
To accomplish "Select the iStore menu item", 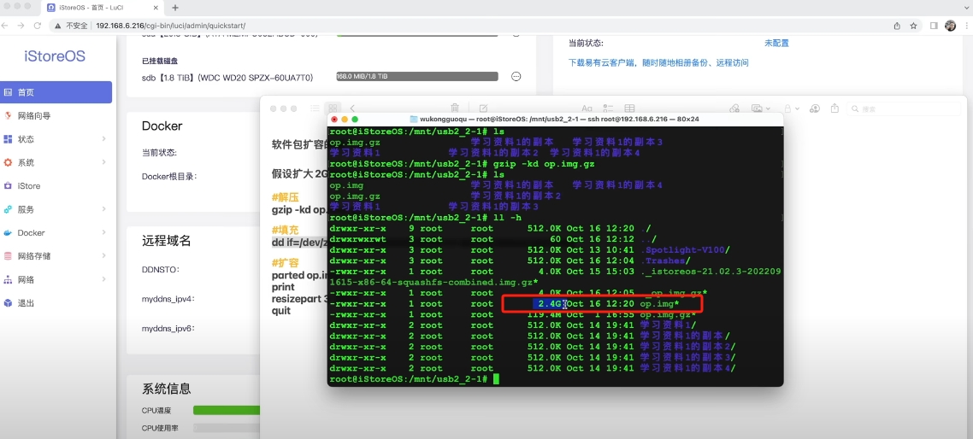I will [x=56, y=186].
